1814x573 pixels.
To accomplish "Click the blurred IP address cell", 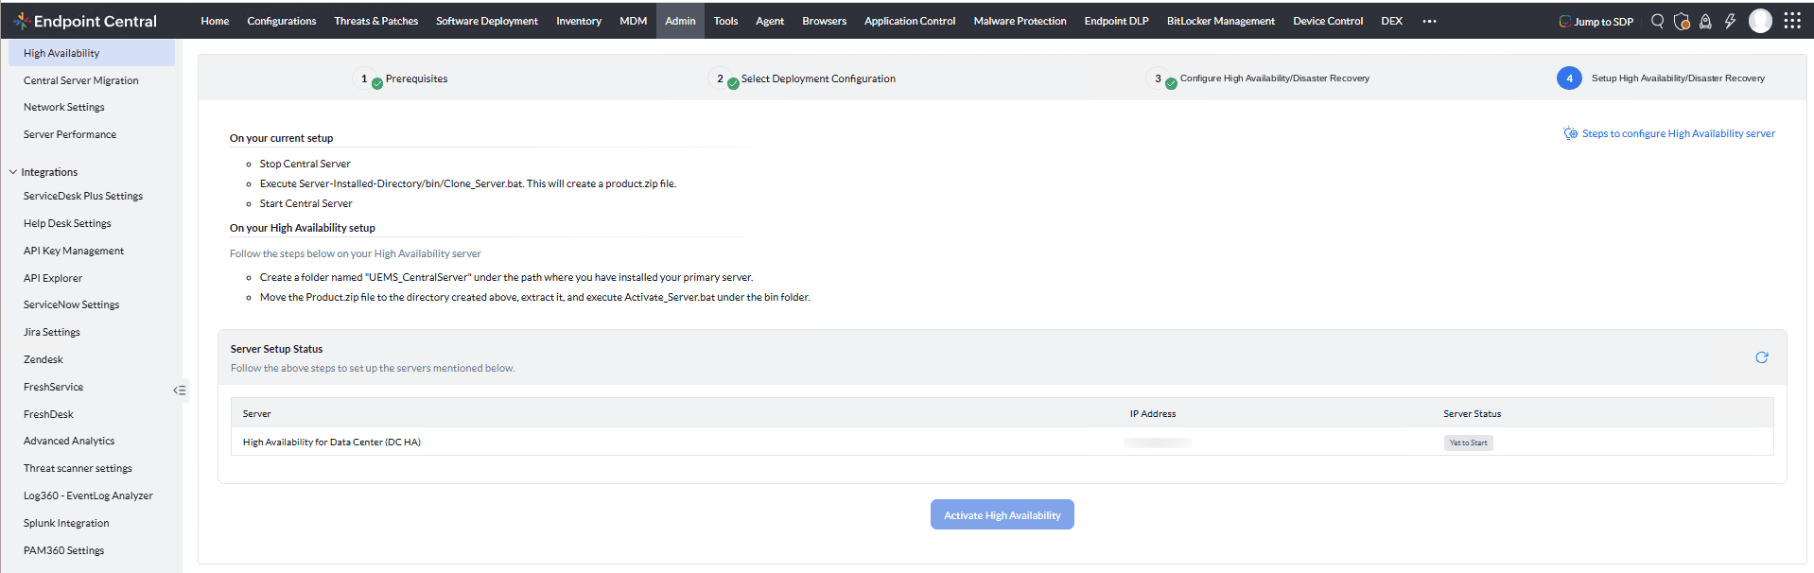I will (1158, 443).
